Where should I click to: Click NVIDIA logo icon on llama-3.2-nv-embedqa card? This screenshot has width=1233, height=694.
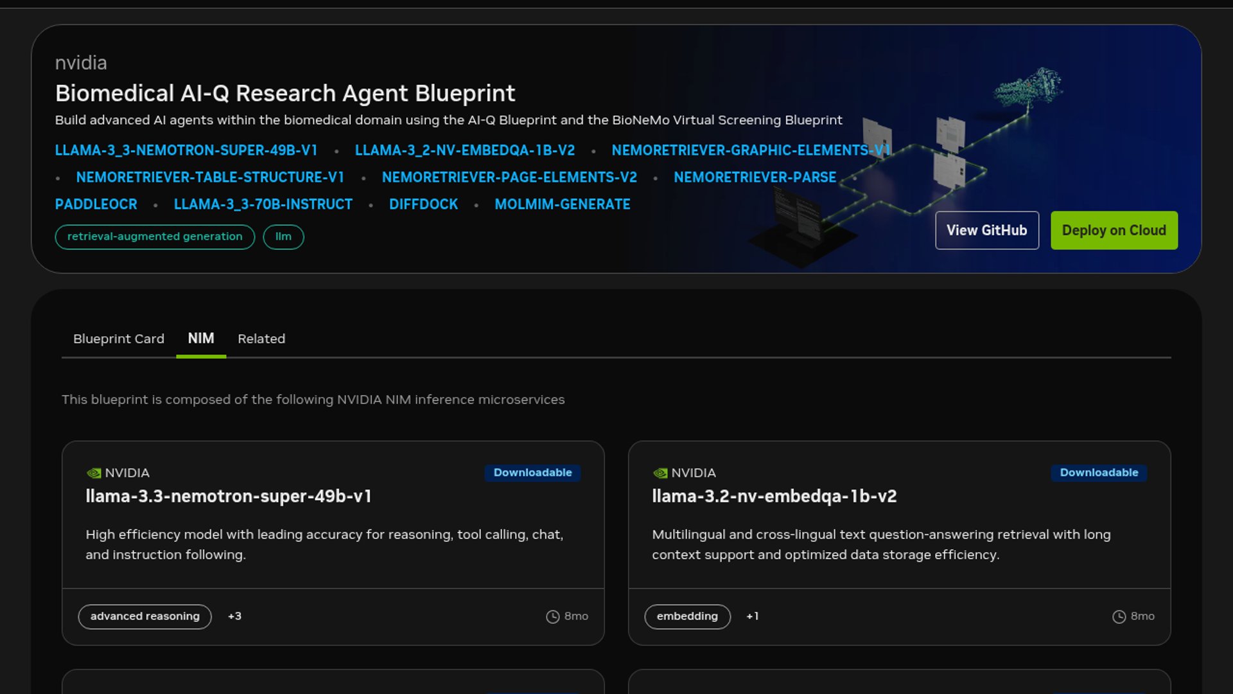660,474
